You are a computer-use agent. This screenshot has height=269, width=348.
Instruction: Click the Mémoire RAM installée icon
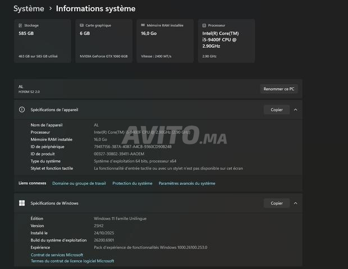(143, 26)
